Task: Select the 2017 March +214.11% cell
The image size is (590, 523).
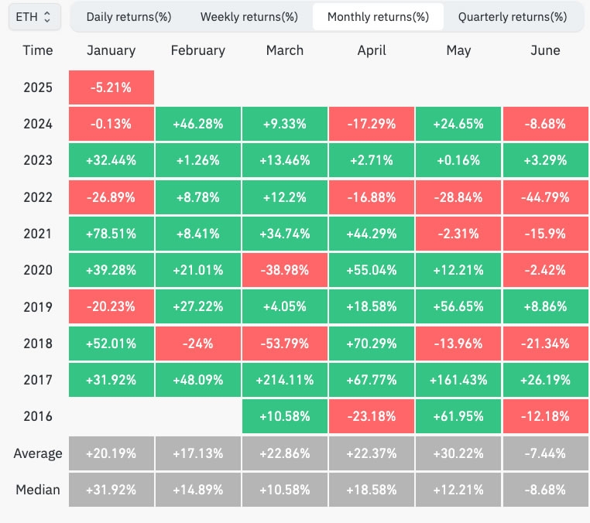Action: 284,380
